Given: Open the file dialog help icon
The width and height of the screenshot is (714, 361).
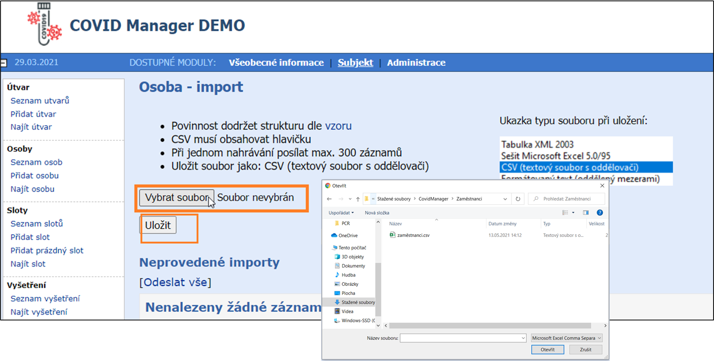Looking at the screenshot, I should [x=600, y=213].
